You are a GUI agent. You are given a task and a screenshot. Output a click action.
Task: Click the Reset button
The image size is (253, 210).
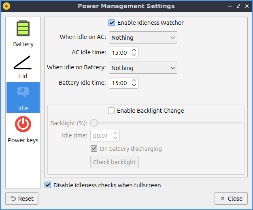[x=22, y=199]
